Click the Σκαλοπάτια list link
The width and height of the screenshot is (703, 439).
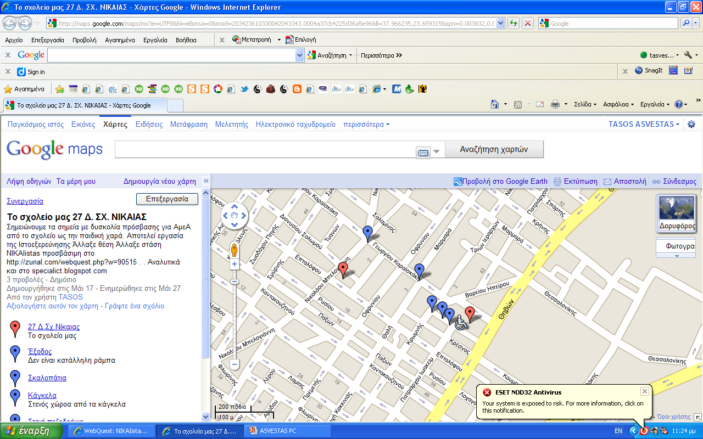47,378
